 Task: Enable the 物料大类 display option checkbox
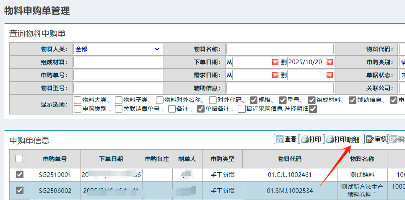pyautogui.click(x=78, y=100)
